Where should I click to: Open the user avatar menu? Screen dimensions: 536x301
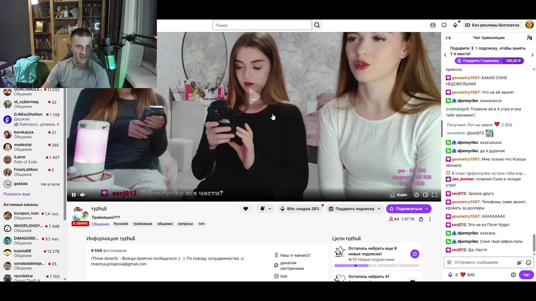point(529,25)
